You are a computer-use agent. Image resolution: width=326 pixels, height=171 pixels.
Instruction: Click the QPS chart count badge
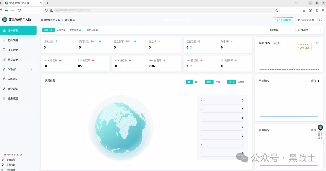tap(277, 43)
